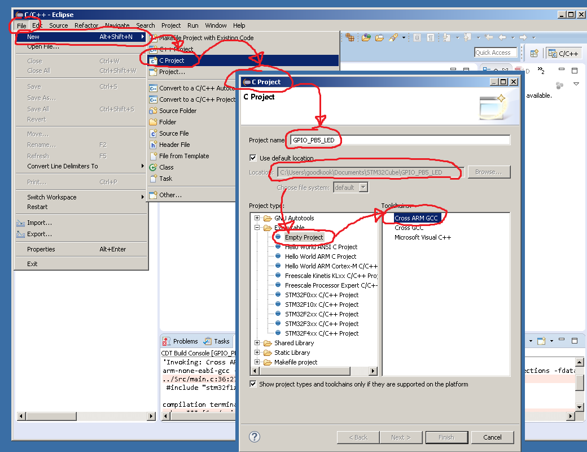Click the Next Annotation toolbar icon
The image size is (587, 452).
click(446, 37)
